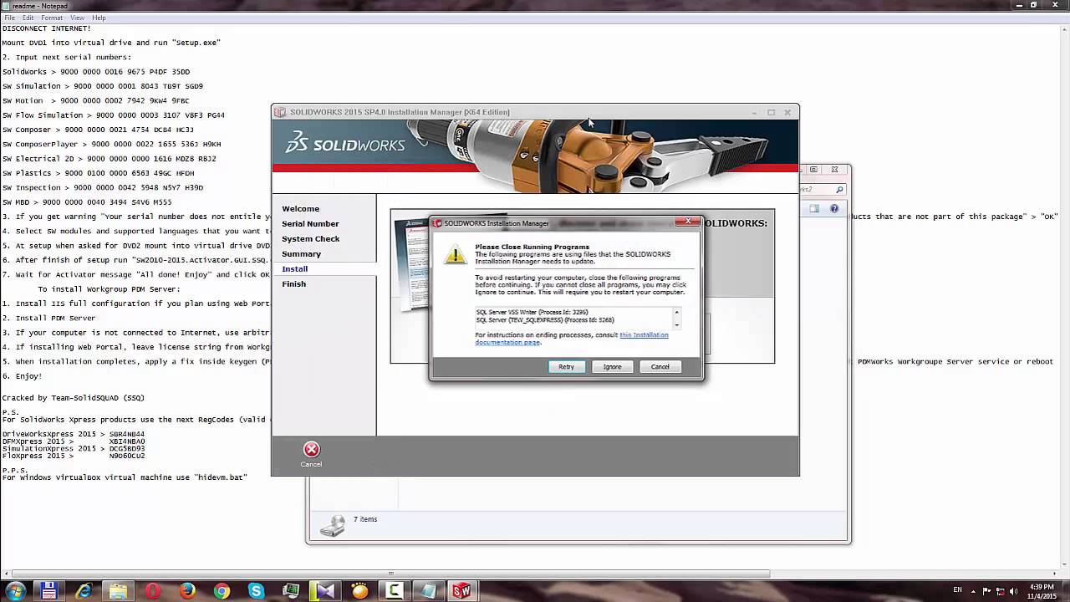
Task: Click the preview pane icon in the Explorer window
Action: click(x=815, y=209)
